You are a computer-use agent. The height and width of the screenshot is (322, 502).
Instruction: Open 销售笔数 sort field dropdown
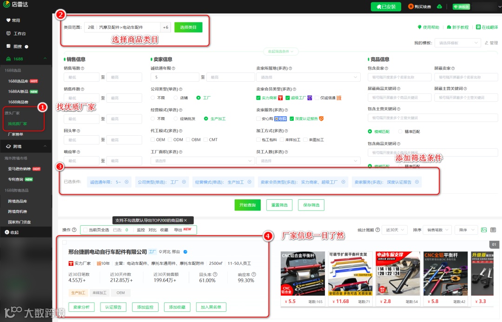pos(437,230)
